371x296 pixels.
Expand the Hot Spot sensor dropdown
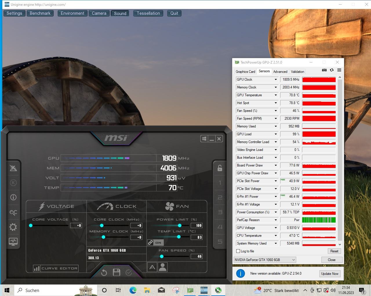pos(276,103)
